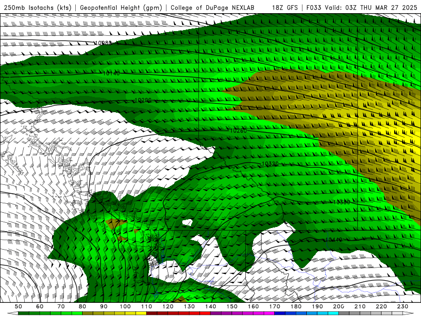Image resolution: width=421 pixels, height=316 pixels.
Task: Click the magenta swatch left of 170
Action: pos(269,313)
